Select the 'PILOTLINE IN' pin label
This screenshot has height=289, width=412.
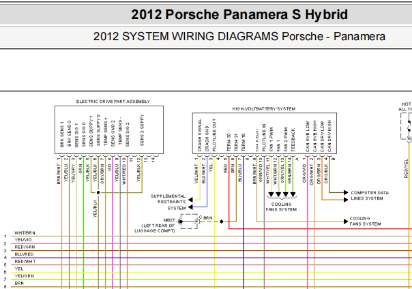(264, 138)
